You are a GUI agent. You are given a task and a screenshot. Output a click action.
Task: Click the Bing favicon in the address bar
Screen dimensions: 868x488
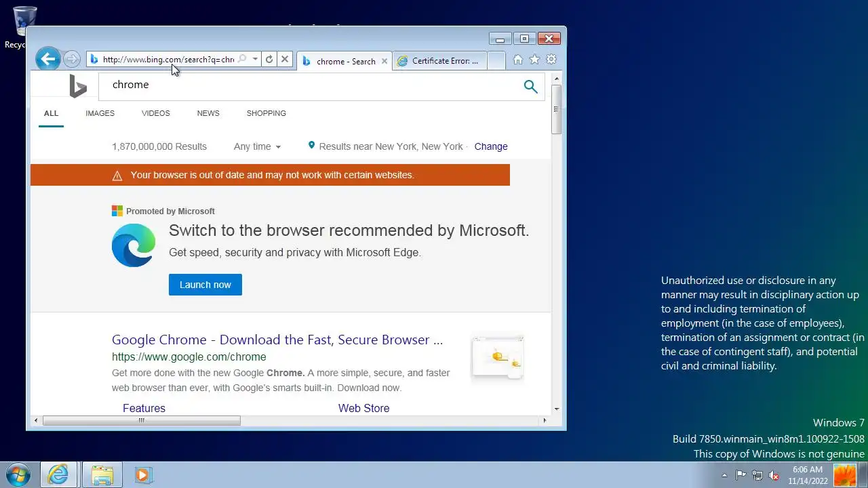(94, 59)
